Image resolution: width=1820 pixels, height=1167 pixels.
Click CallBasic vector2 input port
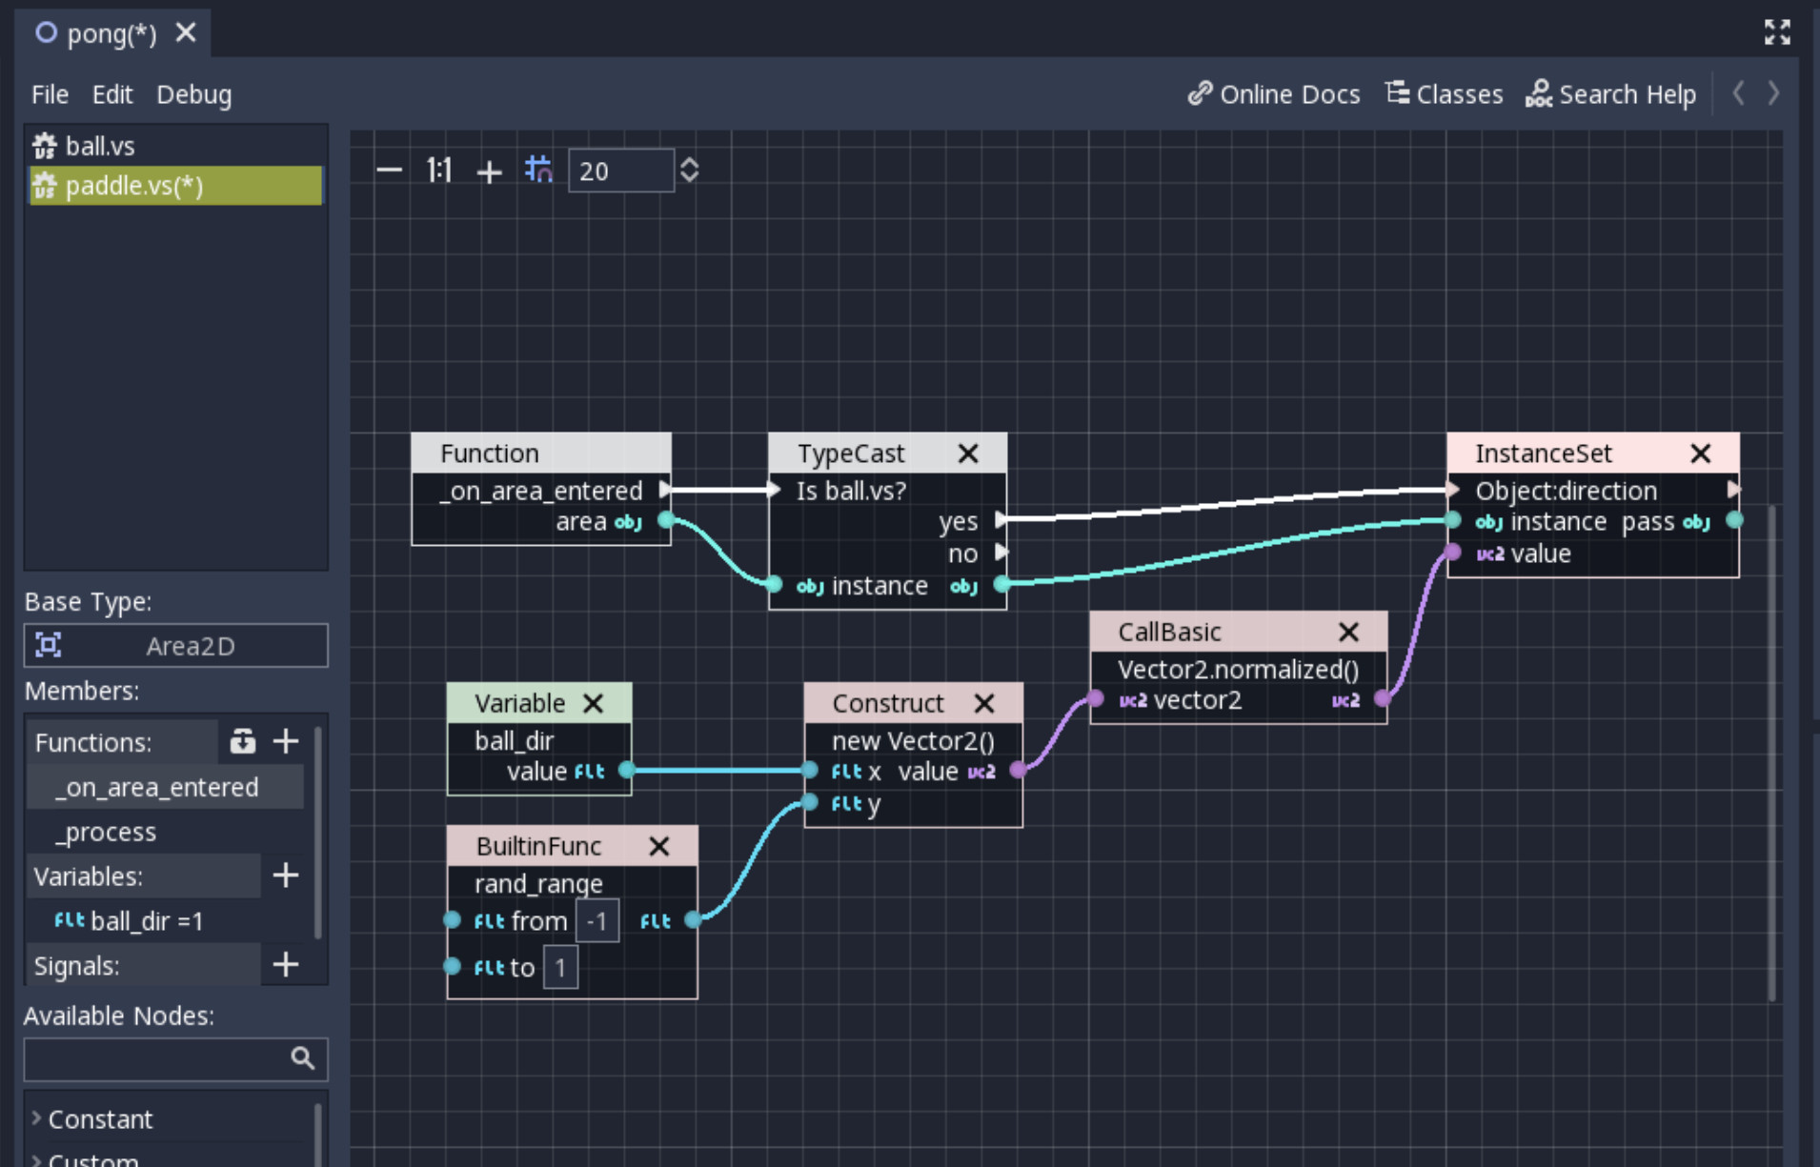1096,699
